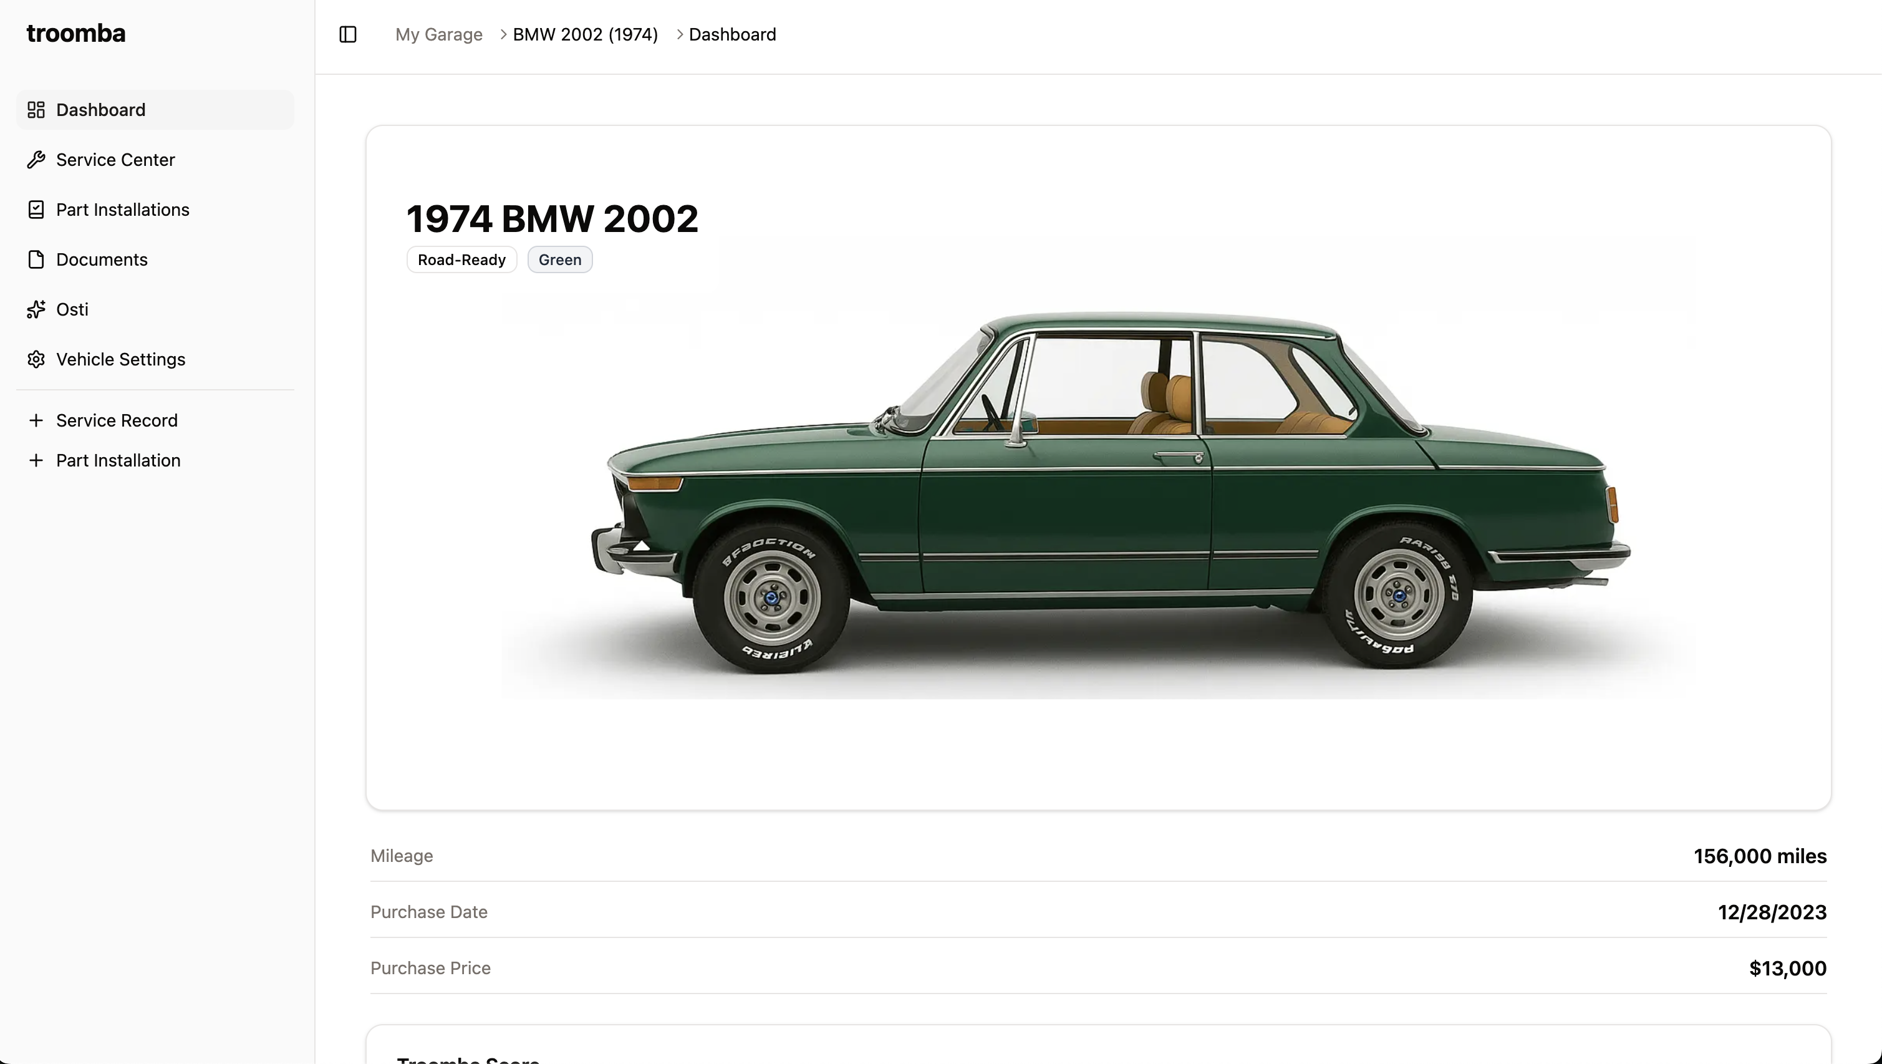
Task: Select BMW 2002 (1974) breadcrumb
Action: coord(585,34)
